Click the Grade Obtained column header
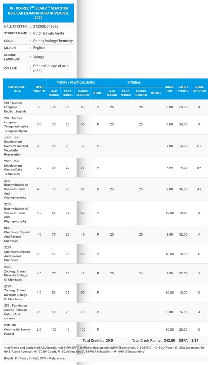Screen dimensions: 208x365 199,89
